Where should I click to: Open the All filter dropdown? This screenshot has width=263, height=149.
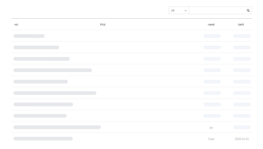point(179,11)
